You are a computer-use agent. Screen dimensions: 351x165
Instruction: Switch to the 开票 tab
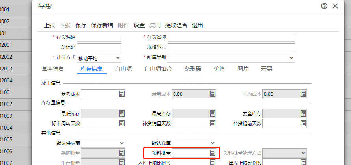click(267, 69)
